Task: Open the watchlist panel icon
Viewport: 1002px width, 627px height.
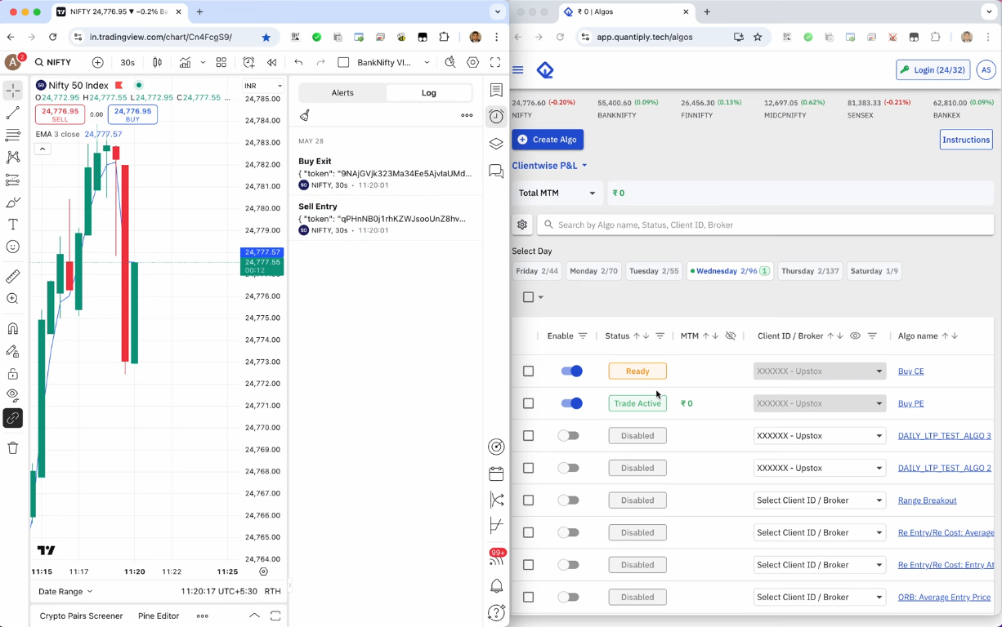Action: click(x=496, y=90)
